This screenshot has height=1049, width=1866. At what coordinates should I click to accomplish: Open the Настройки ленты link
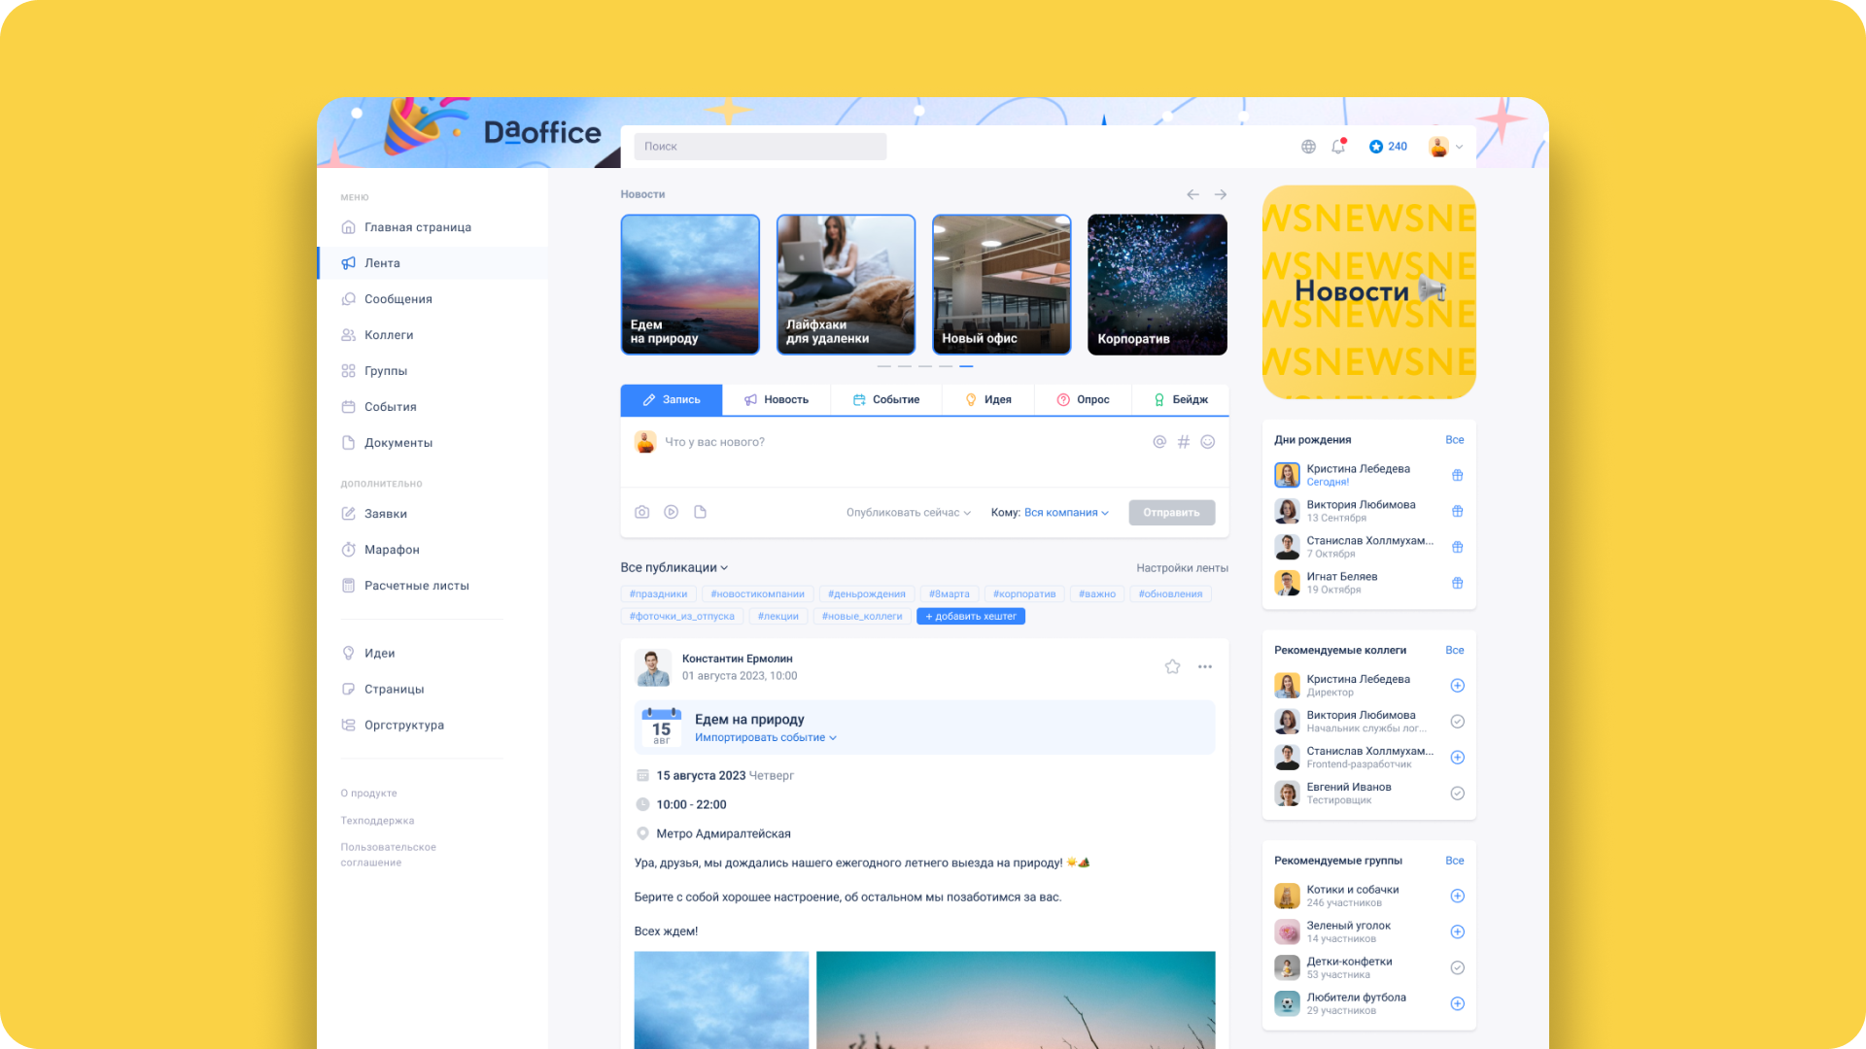(x=1182, y=568)
